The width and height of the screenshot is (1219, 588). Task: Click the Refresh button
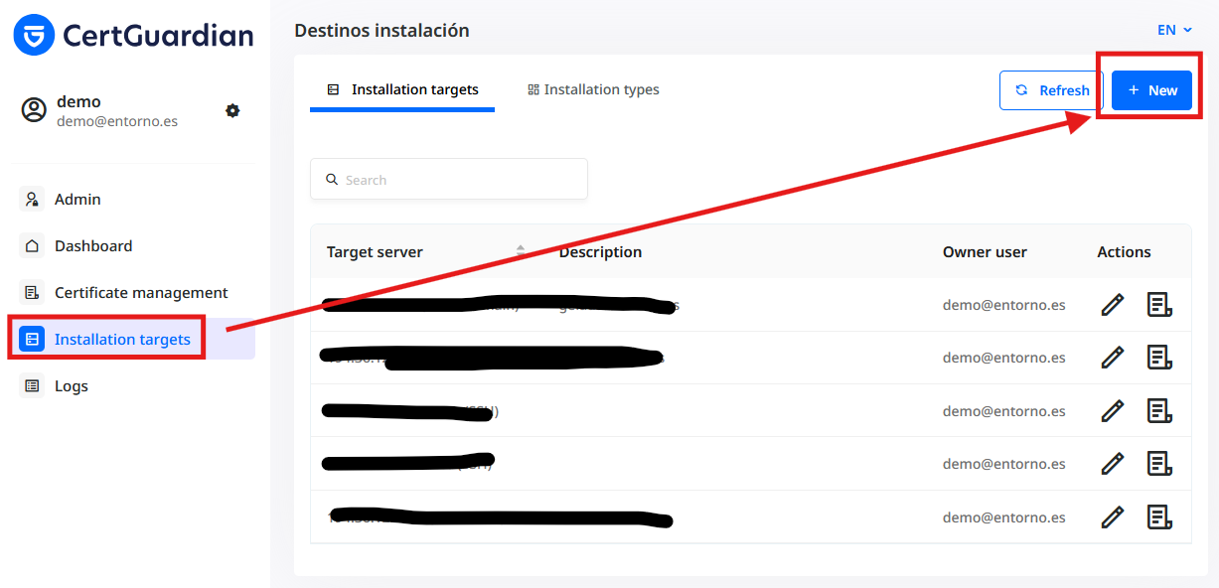click(1051, 90)
